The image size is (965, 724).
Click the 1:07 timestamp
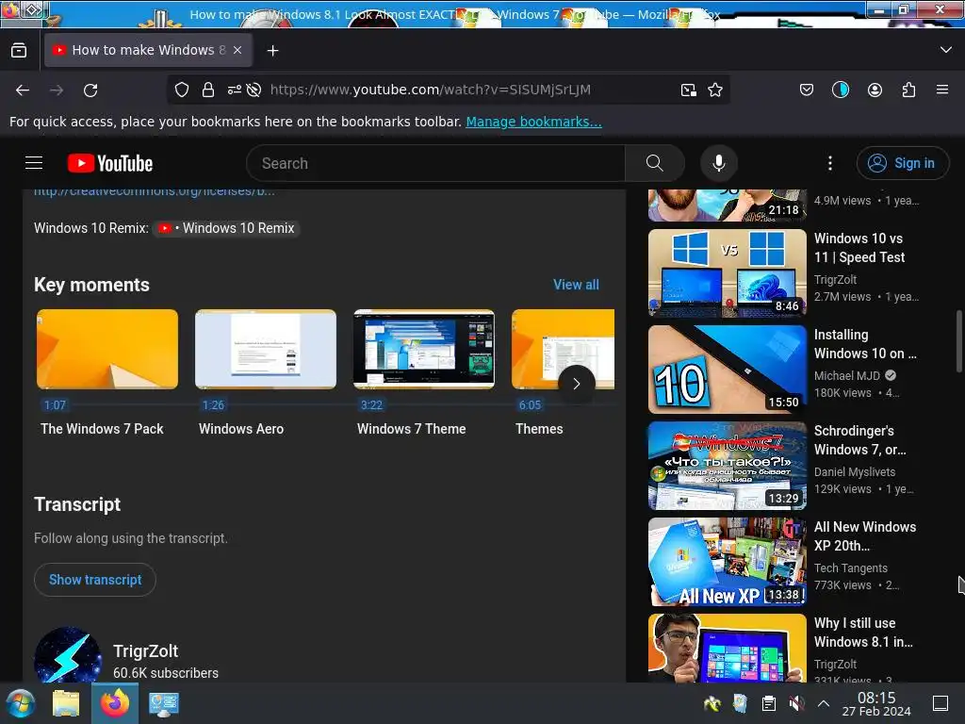pos(55,405)
